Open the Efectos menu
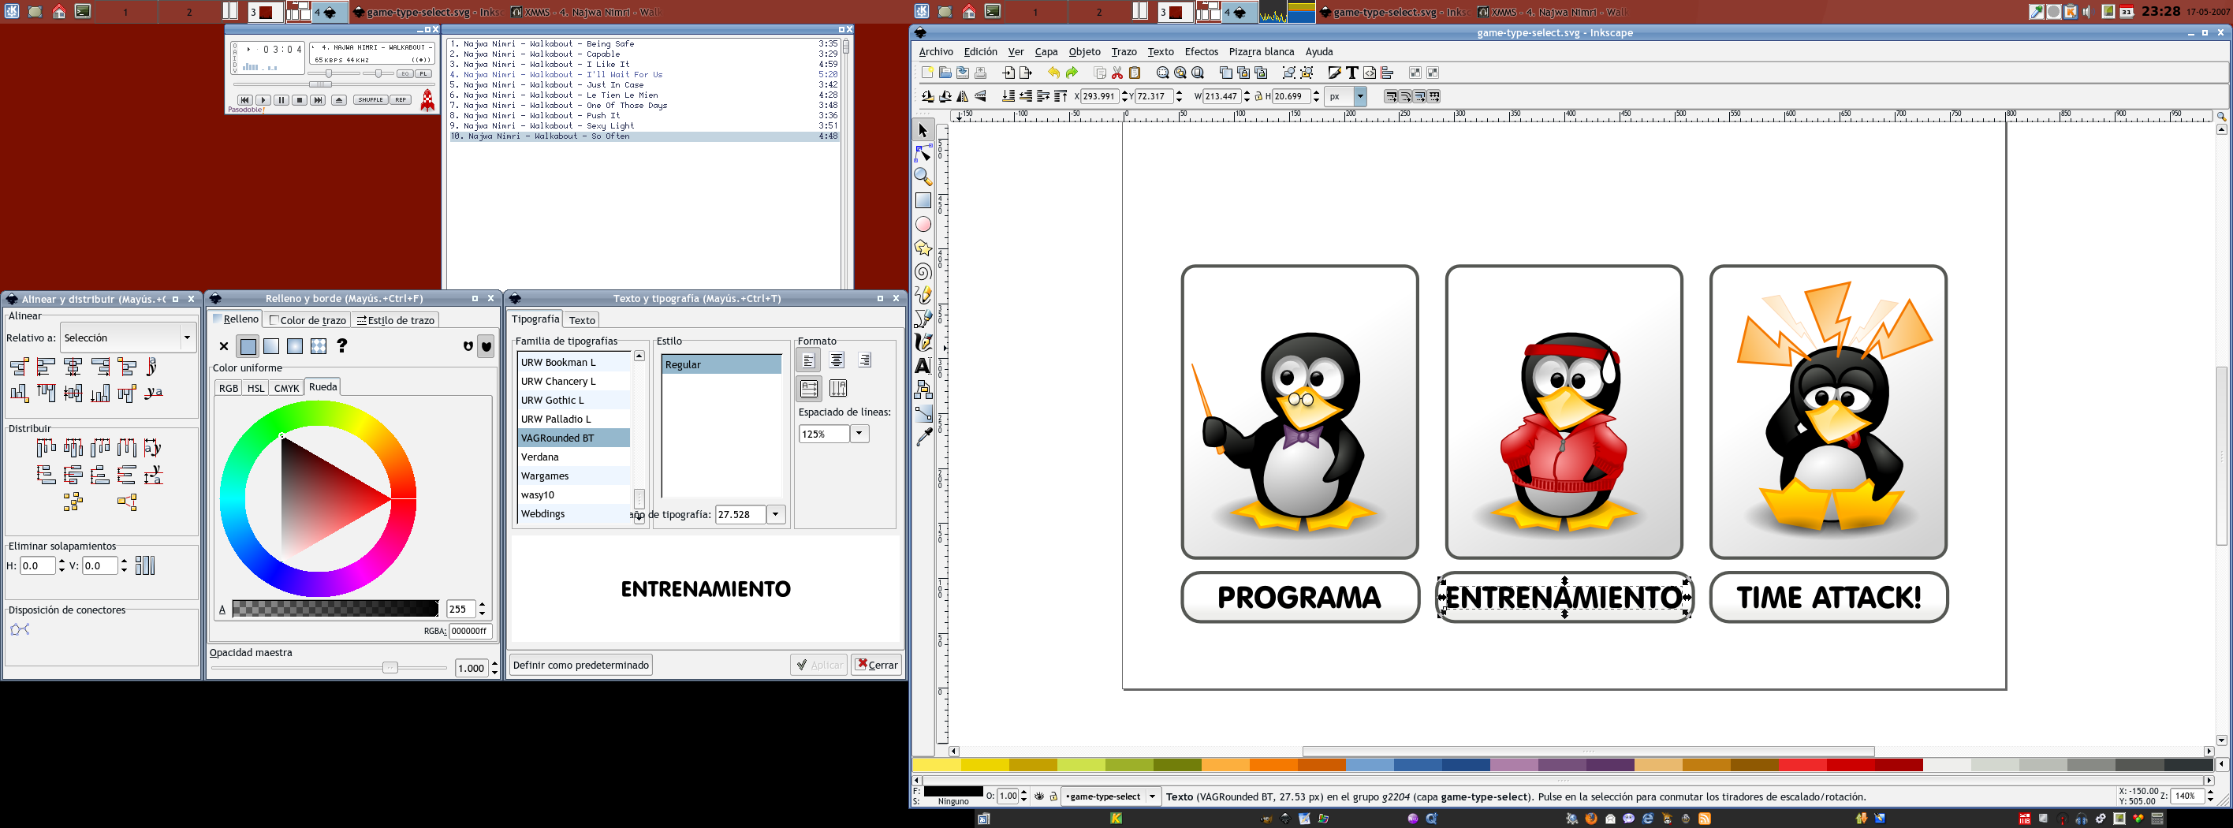 click(1202, 52)
